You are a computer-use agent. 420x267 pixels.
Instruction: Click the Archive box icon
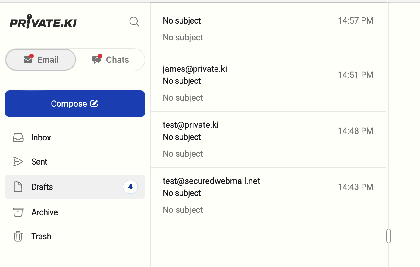(18, 212)
